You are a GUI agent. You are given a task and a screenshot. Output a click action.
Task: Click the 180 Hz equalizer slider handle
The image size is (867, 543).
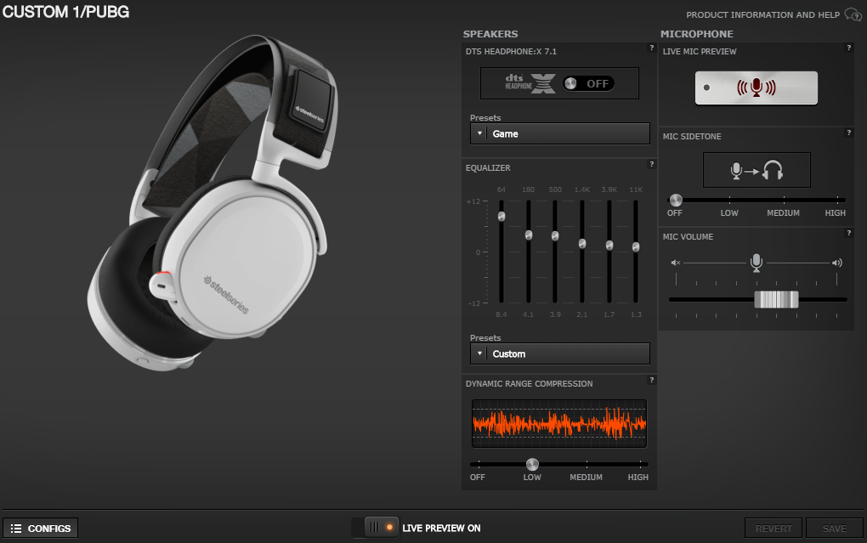point(529,235)
